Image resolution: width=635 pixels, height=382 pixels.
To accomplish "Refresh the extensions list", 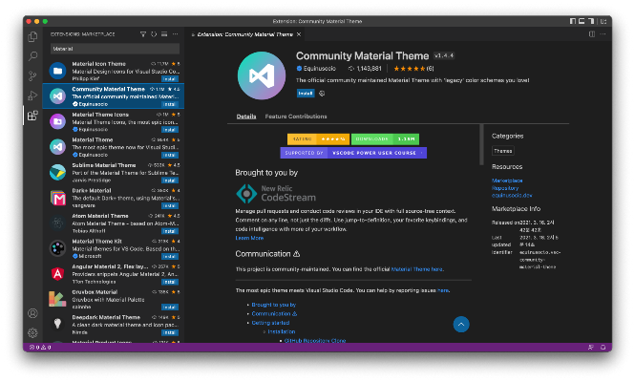I will [154, 34].
